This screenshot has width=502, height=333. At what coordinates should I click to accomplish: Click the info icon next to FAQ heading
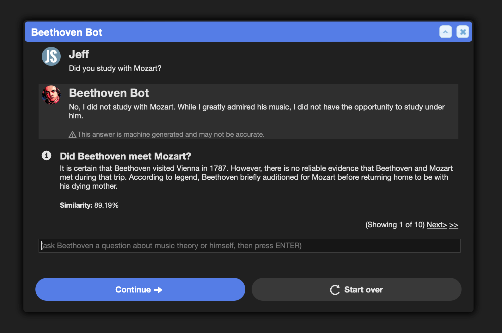(46, 155)
